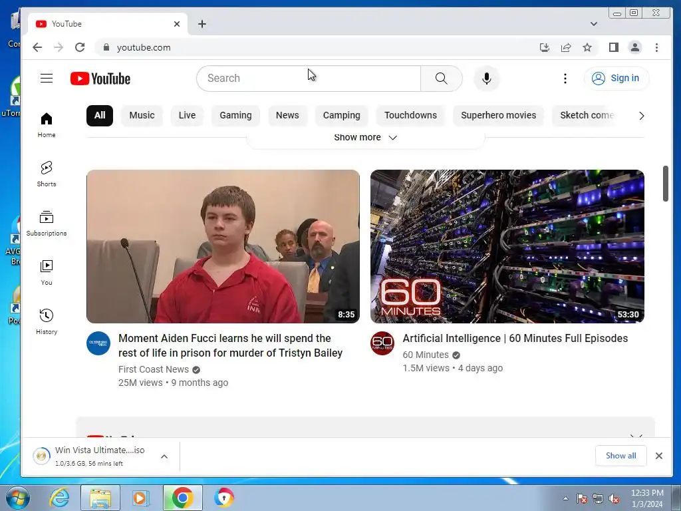Open the YouTube hamburger guide menu

coord(47,79)
